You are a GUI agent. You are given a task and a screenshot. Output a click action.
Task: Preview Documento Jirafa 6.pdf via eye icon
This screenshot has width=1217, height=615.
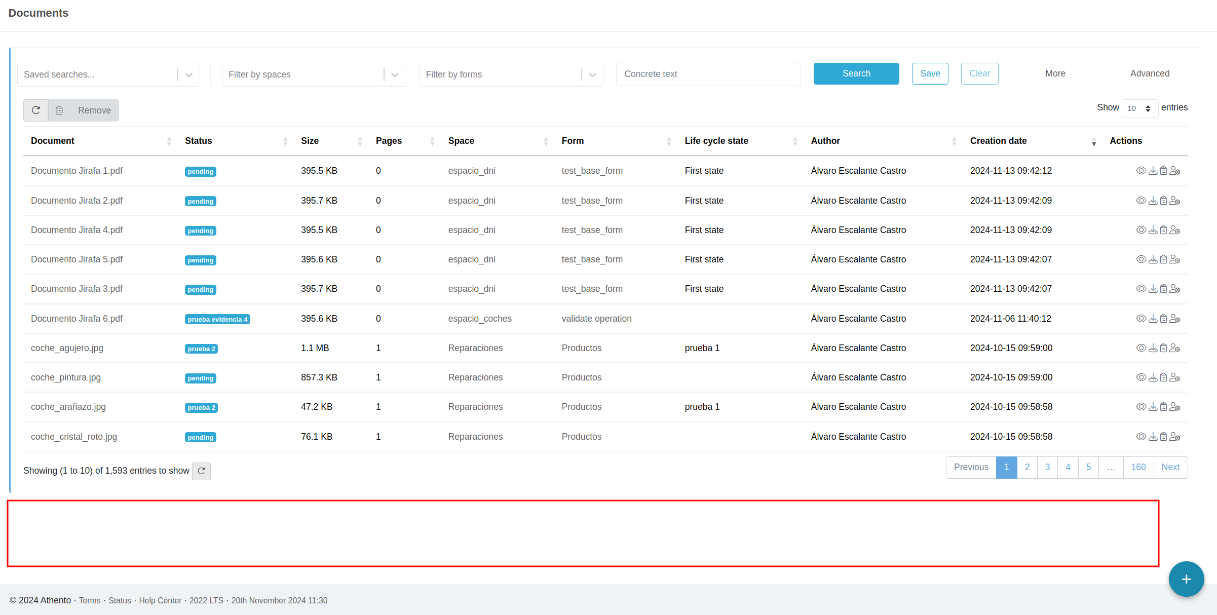pyautogui.click(x=1140, y=319)
